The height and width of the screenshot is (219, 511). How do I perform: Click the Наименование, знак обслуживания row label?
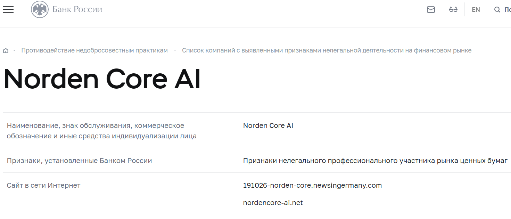coord(102,131)
